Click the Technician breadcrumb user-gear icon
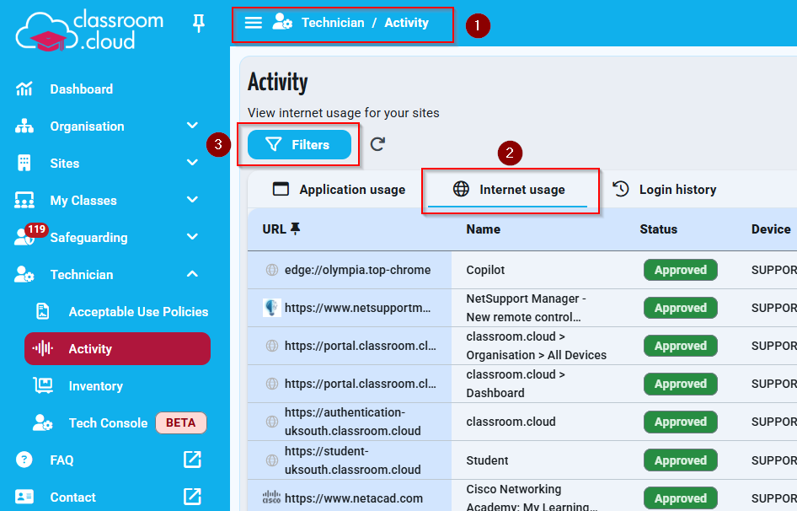The height and width of the screenshot is (511, 797). 282,22
